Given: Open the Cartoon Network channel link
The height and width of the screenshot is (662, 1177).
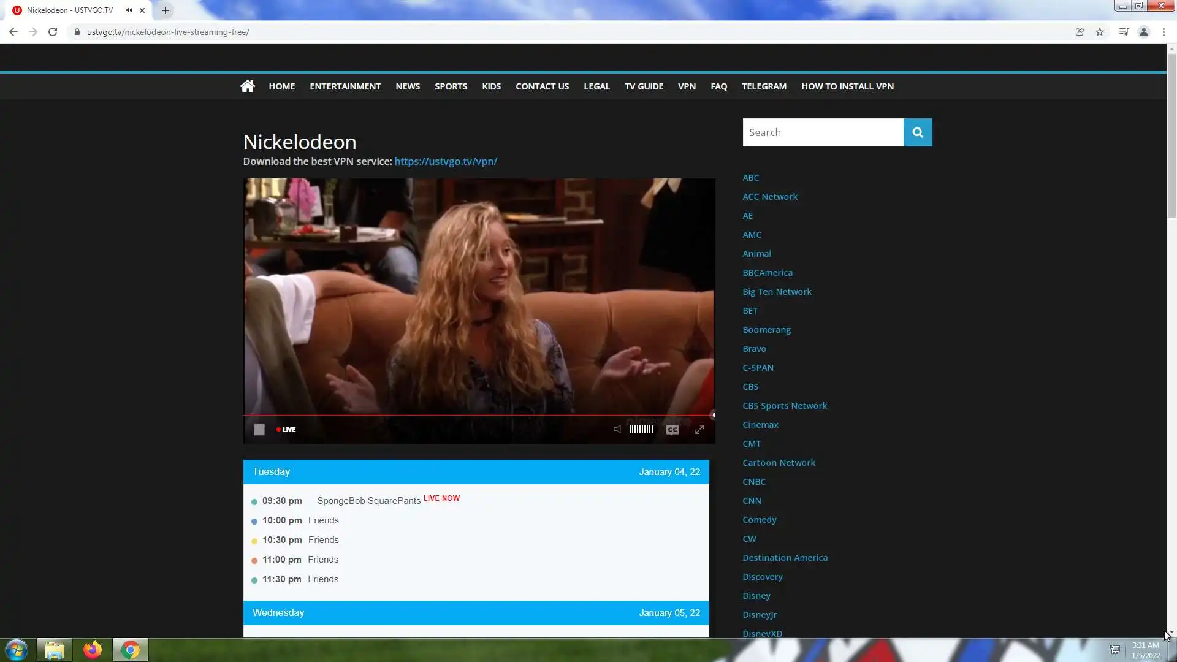Looking at the screenshot, I should coord(779,463).
